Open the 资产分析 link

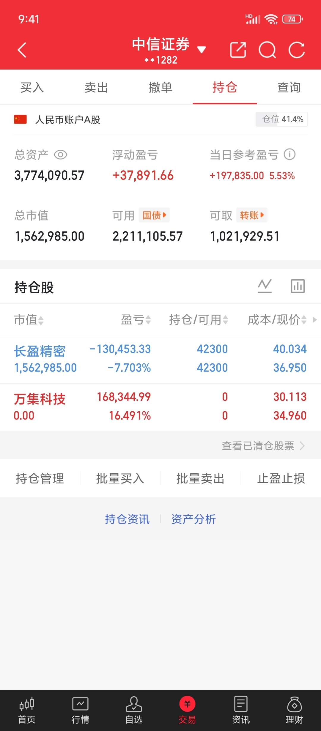[193, 519]
